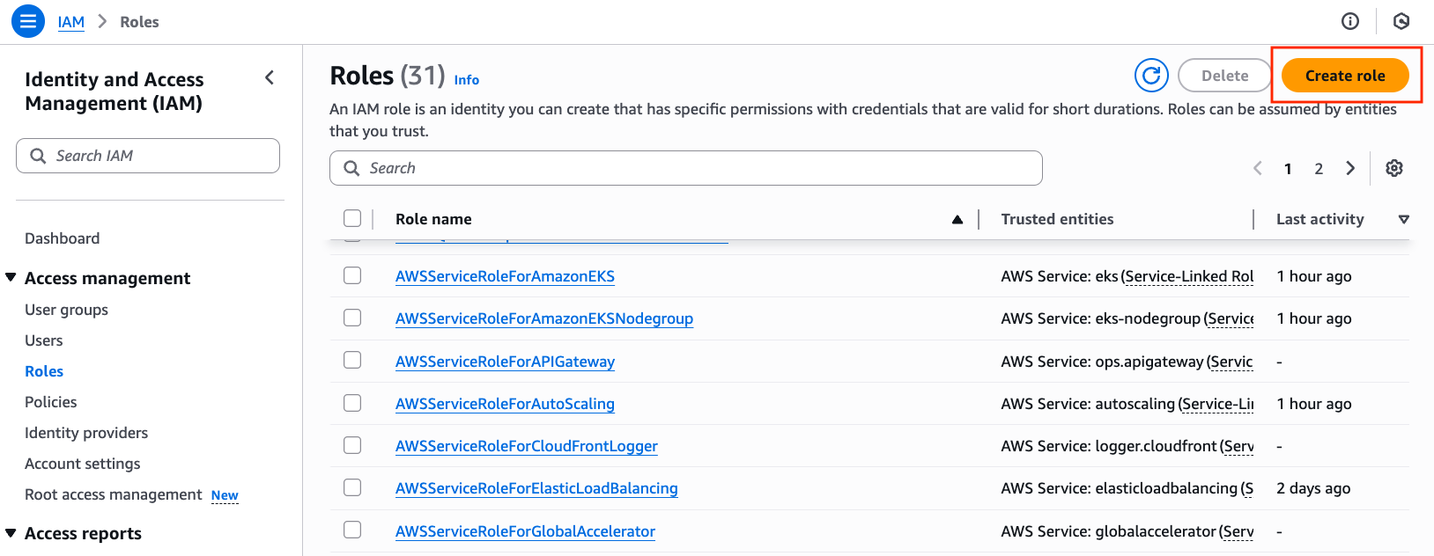Go to previous page of roles
1434x556 pixels.
(1258, 168)
